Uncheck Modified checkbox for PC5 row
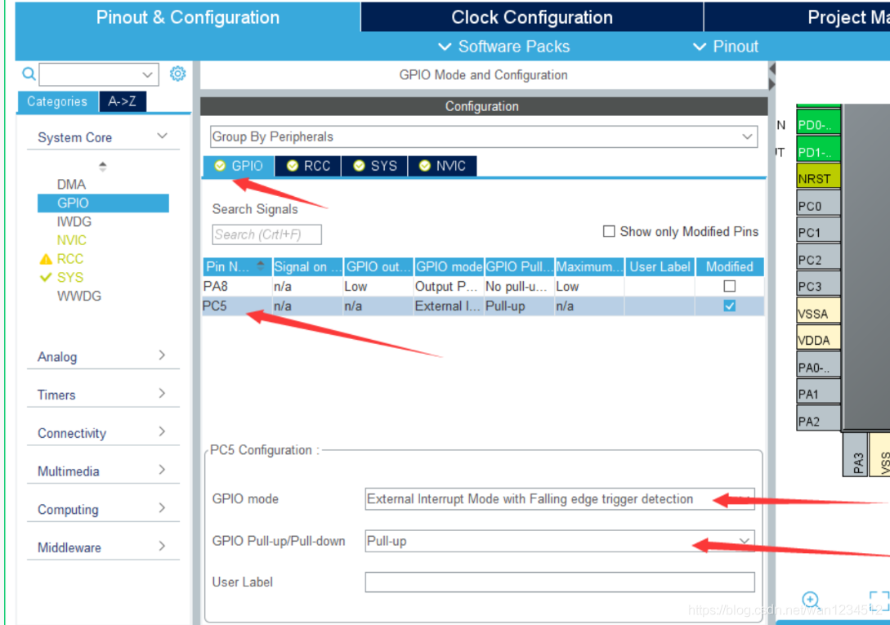This screenshot has width=890, height=625. click(729, 306)
